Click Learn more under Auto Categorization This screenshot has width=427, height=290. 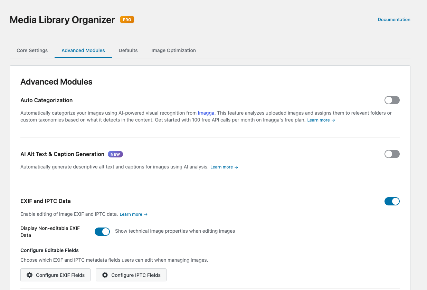click(x=321, y=120)
